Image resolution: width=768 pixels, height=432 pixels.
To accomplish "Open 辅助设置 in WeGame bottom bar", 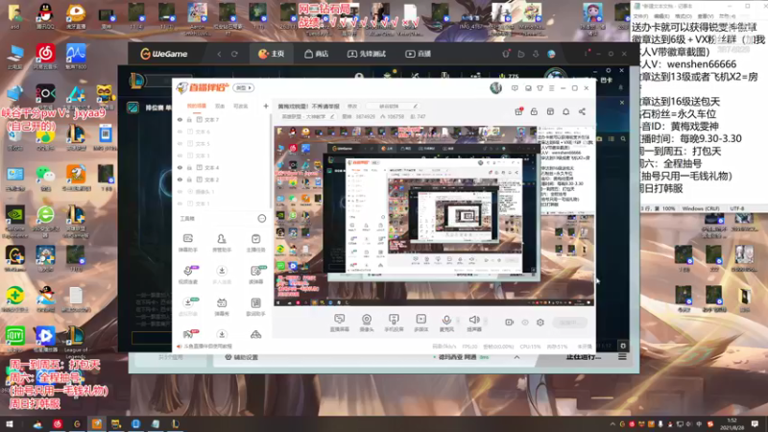I will 241,357.
